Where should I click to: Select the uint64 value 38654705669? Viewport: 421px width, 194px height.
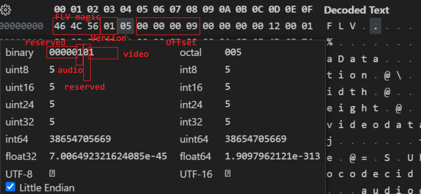coord(256,139)
